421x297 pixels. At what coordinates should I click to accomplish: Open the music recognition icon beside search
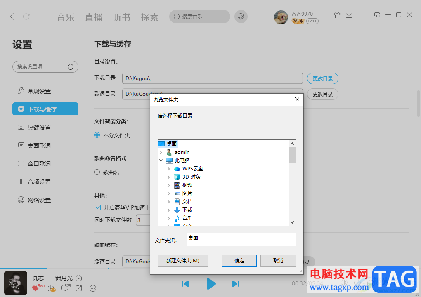coord(241,16)
